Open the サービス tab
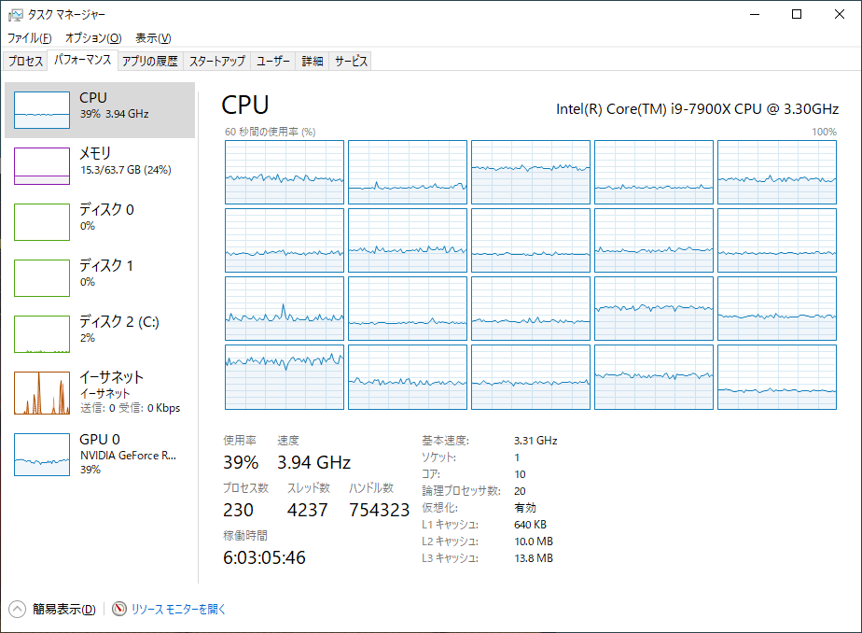Screen dimensions: 862x633 pyautogui.click(x=352, y=62)
